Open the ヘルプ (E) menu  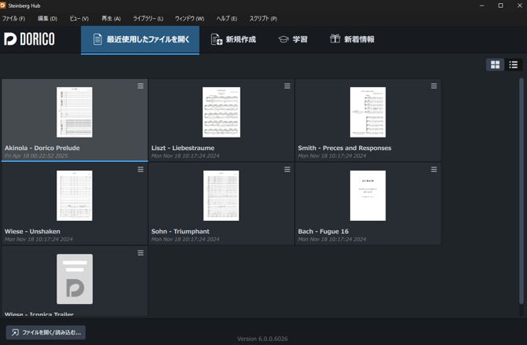click(x=227, y=19)
